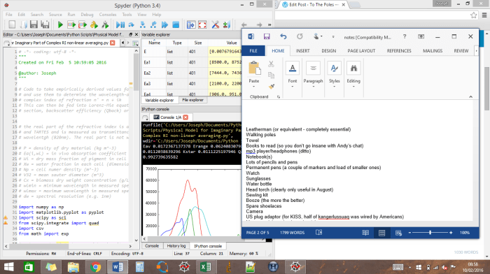Open the Debug menu in Spyder

tap(87, 15)
